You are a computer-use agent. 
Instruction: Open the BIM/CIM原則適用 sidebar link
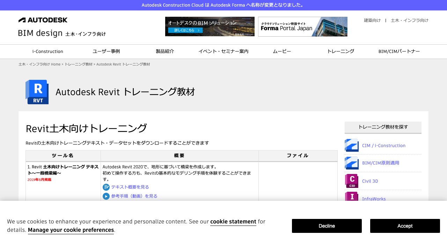pyautogui.click(x=381, y=163)
